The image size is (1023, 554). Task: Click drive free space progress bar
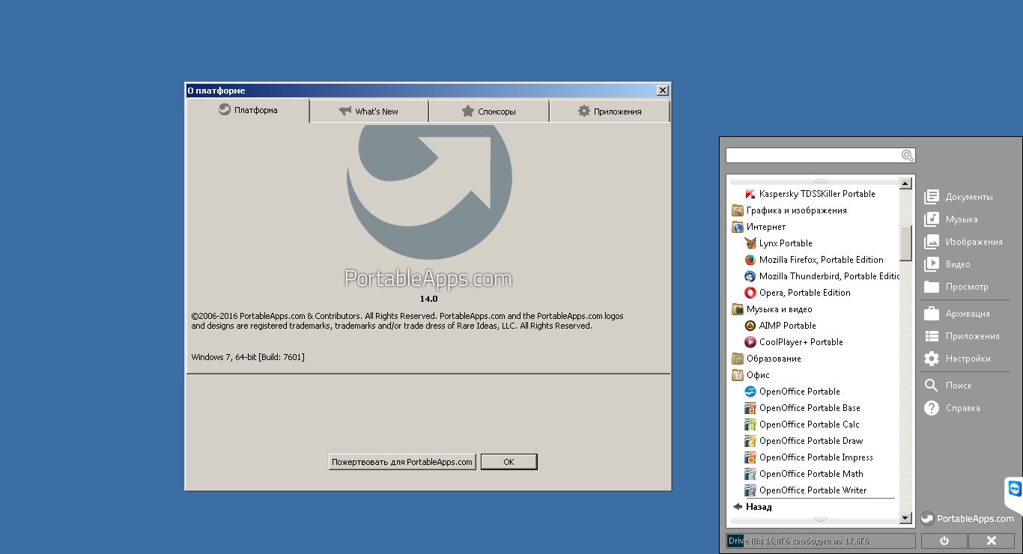click(x=820, y=541)
